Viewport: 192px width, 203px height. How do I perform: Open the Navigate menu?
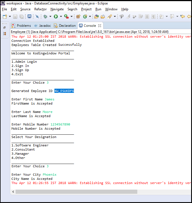[x=57, y=9]
